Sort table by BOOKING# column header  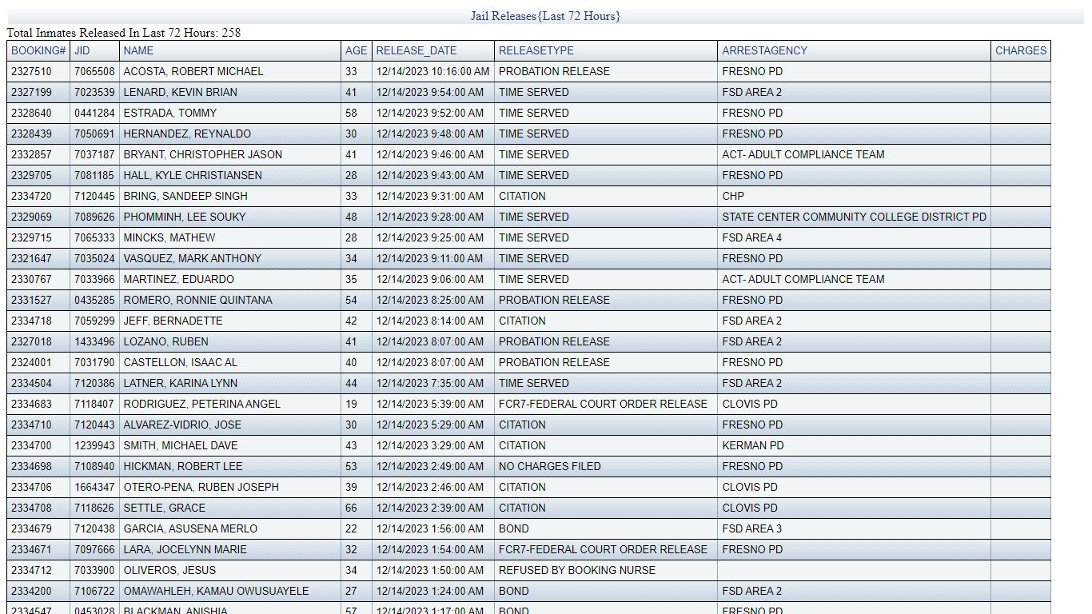coord(38,50)
